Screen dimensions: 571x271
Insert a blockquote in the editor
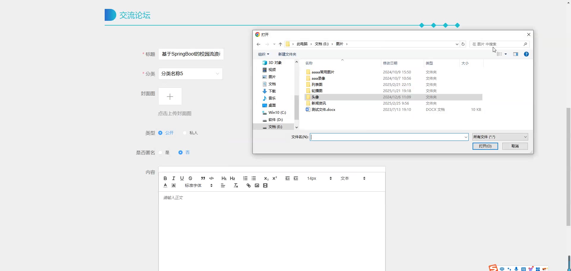point(203,178)
